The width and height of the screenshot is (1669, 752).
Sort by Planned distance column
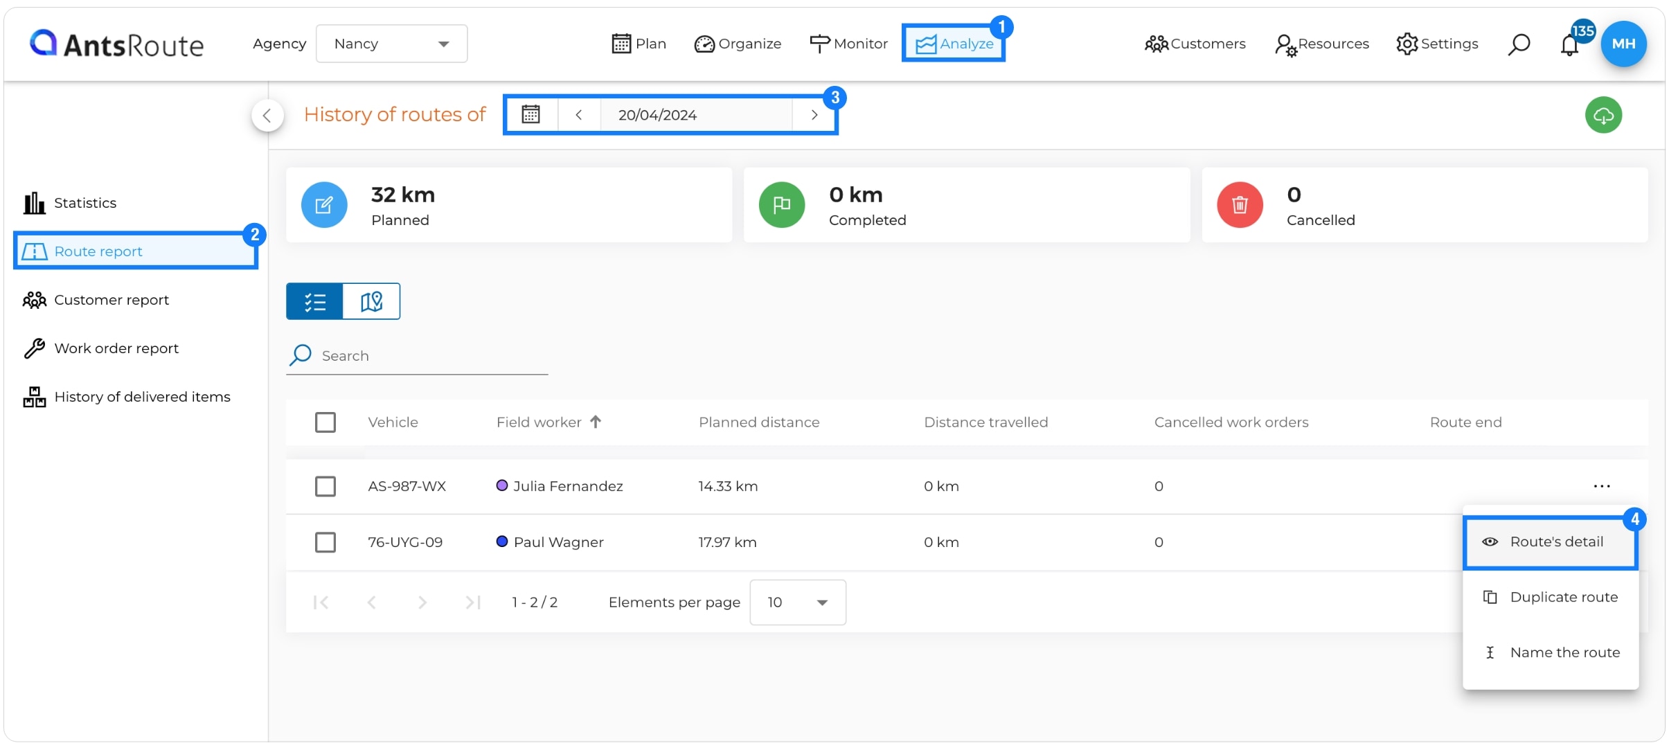click(x=759, y=422)
